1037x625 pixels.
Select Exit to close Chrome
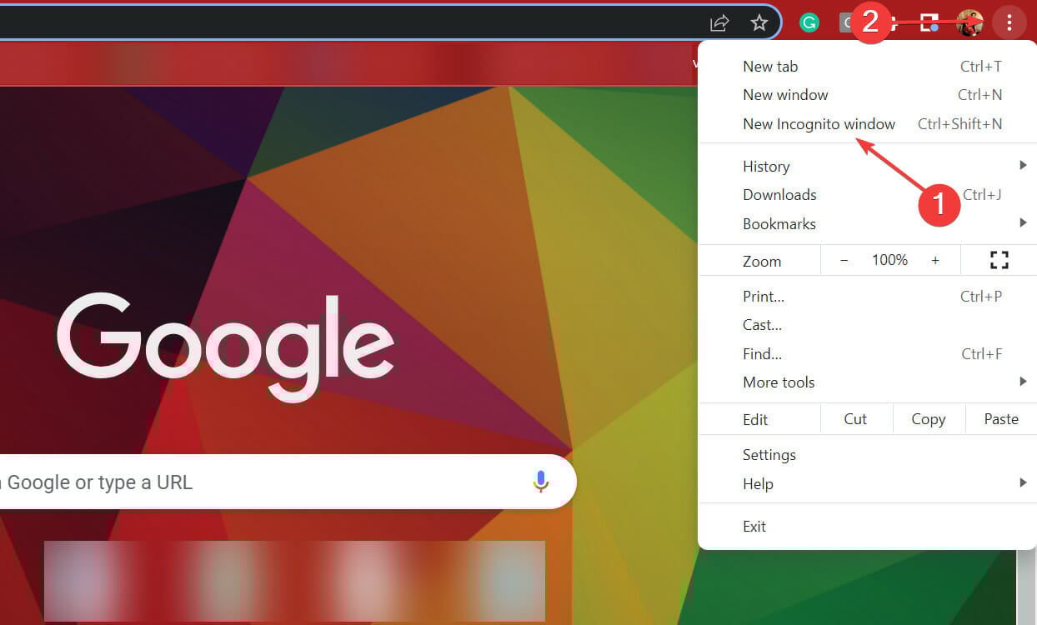[x=867, y=527]
